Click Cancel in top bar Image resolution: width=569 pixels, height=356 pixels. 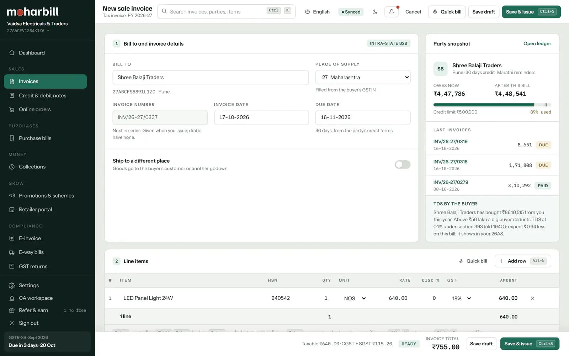413,12
